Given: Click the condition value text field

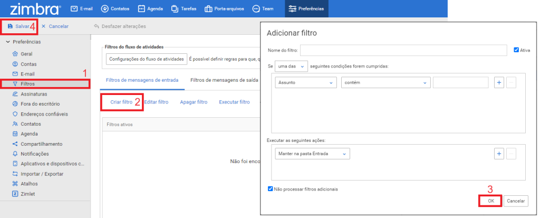Looking at the screenshot, I should [x=461, y=83].
